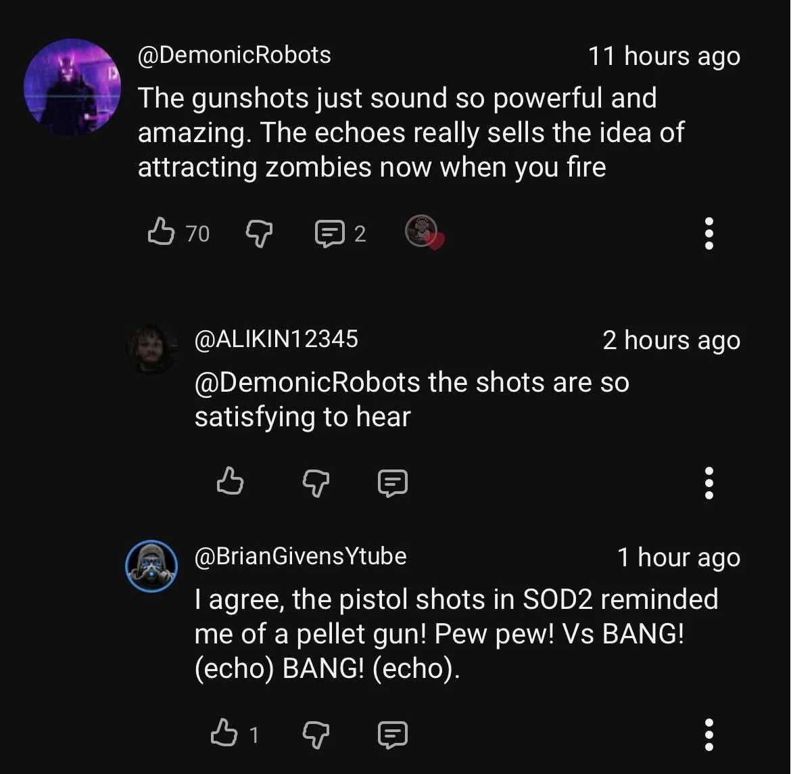Open the BrianGivensYtube avatar

[x=151, y=566]
